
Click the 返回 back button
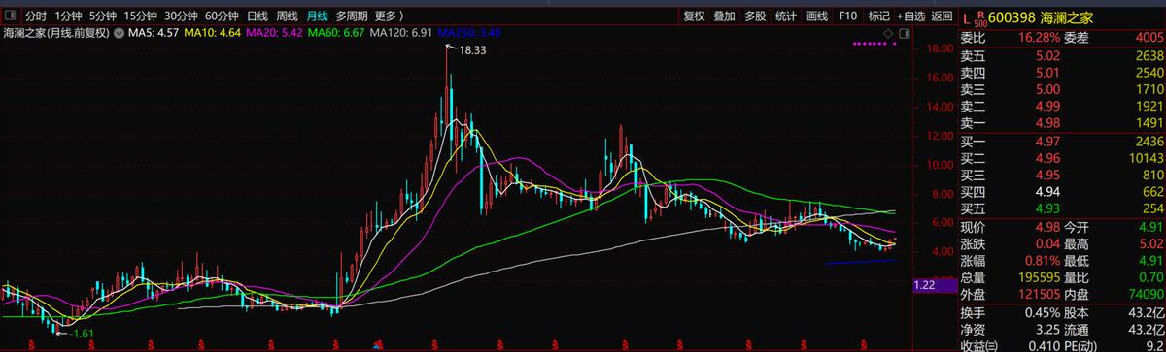click(942, 16)
